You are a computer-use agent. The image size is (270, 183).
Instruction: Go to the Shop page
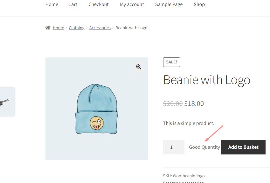click(199, 4)
